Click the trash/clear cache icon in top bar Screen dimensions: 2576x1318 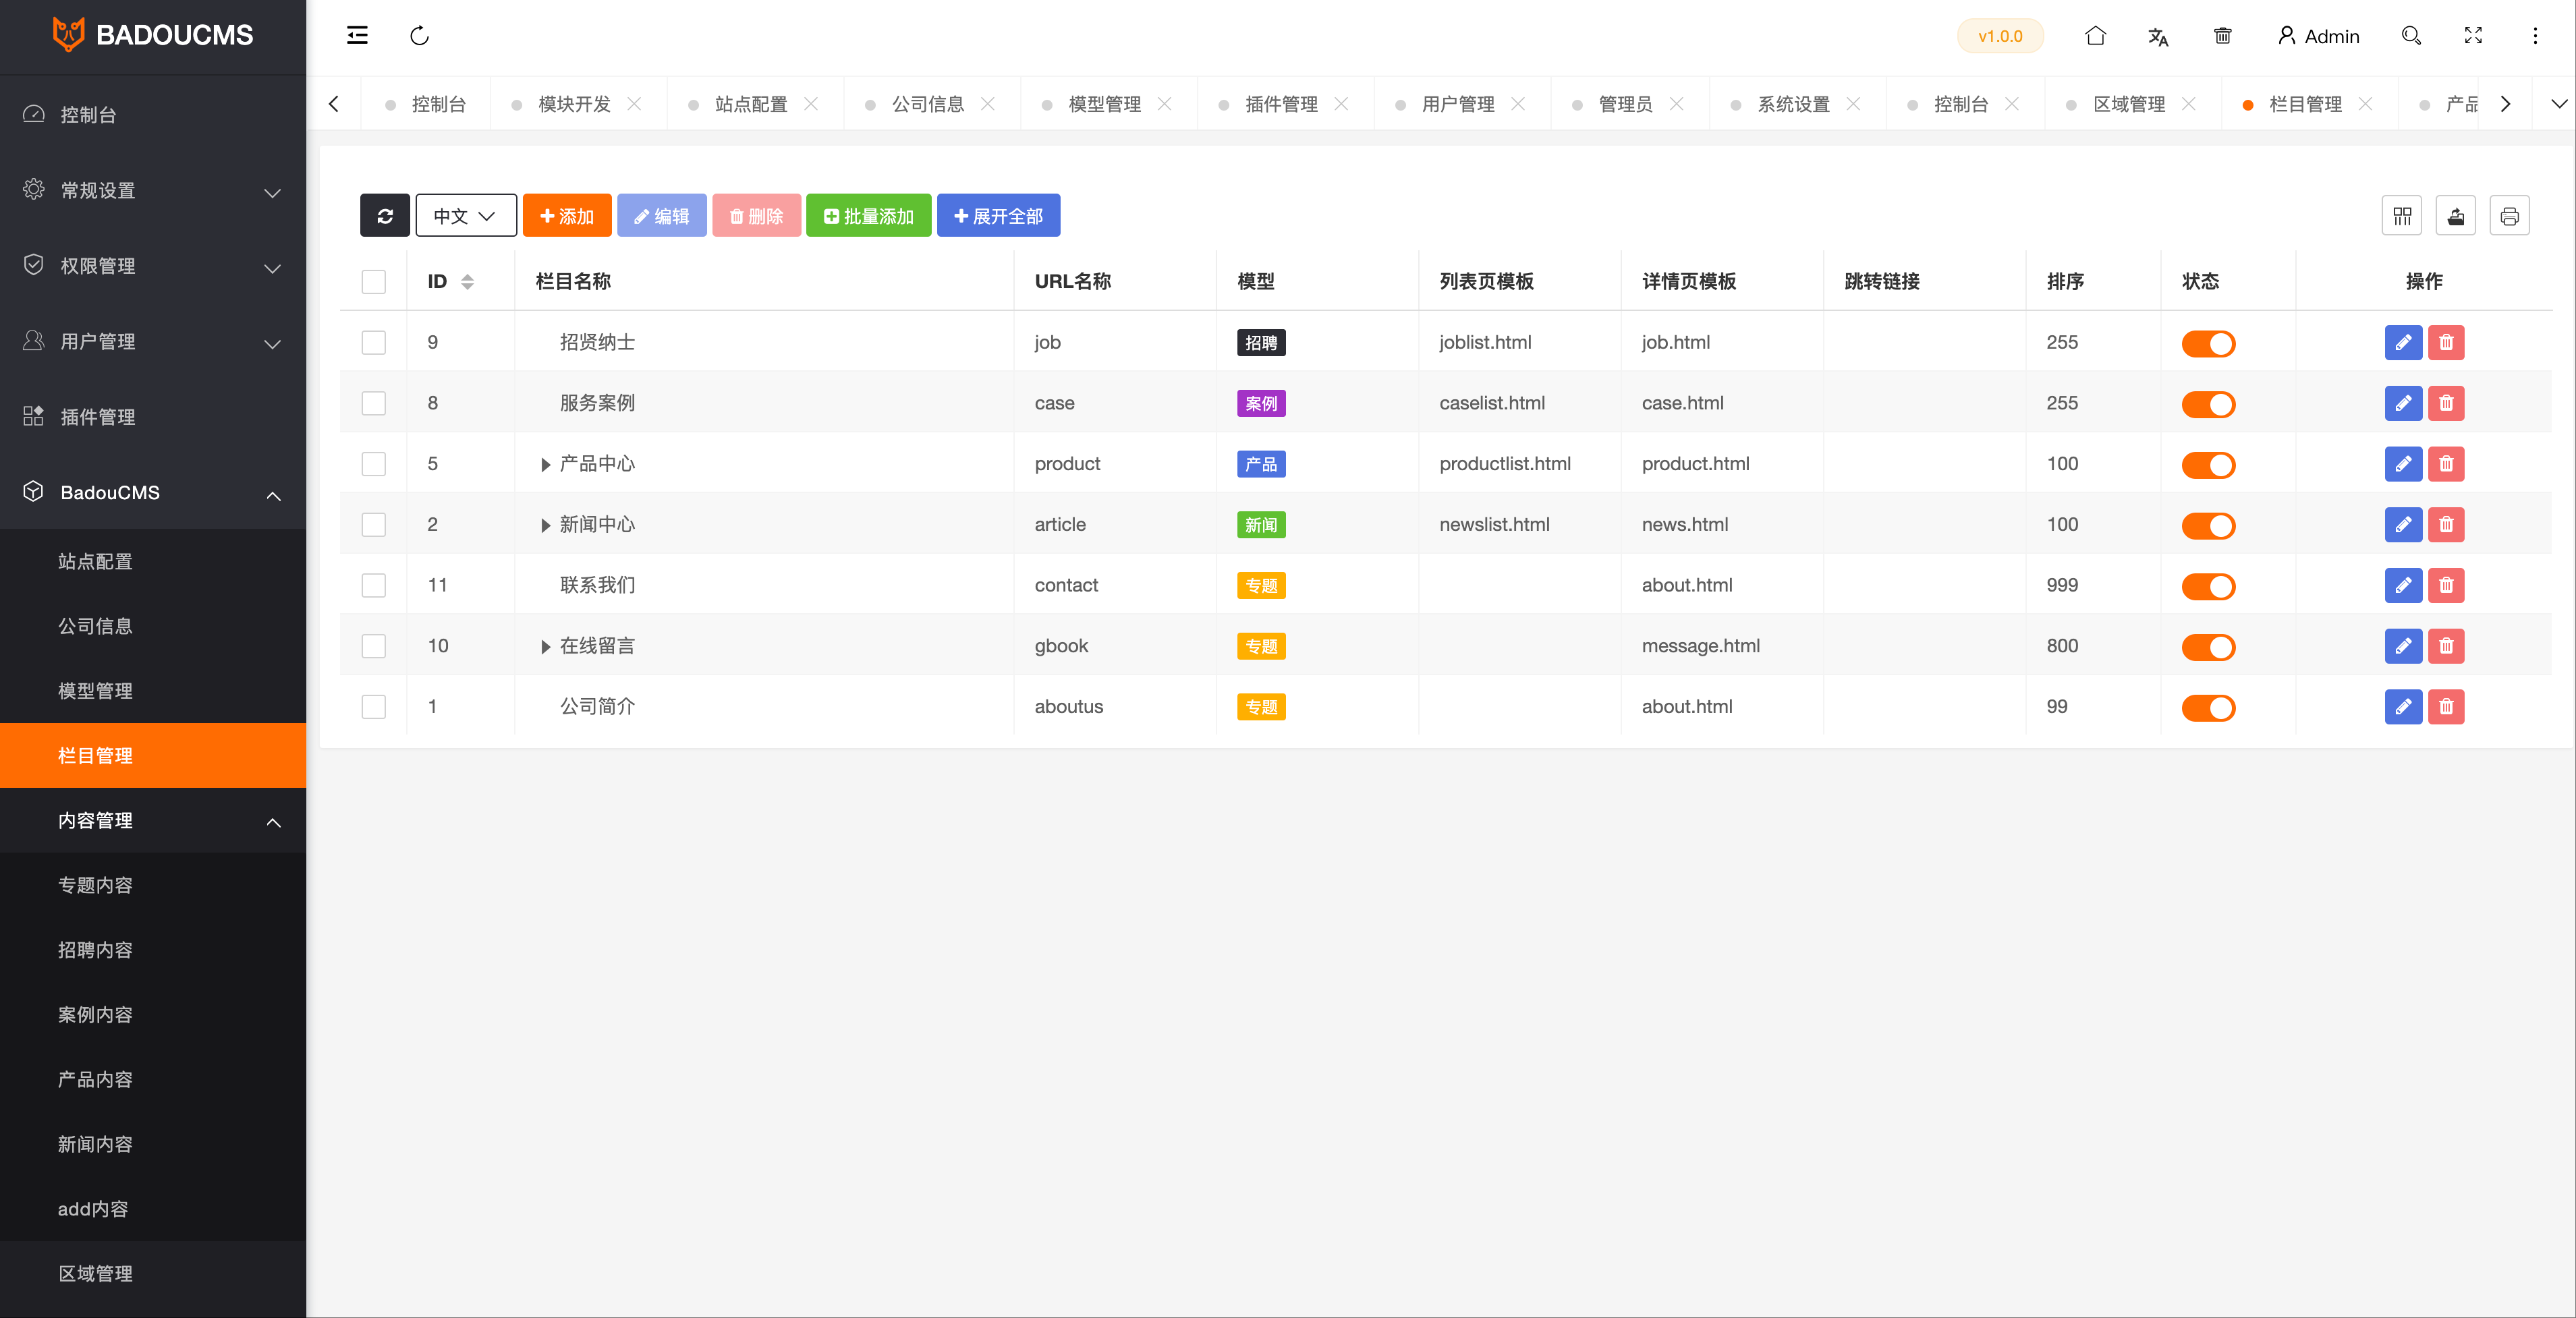(2222, 36)
